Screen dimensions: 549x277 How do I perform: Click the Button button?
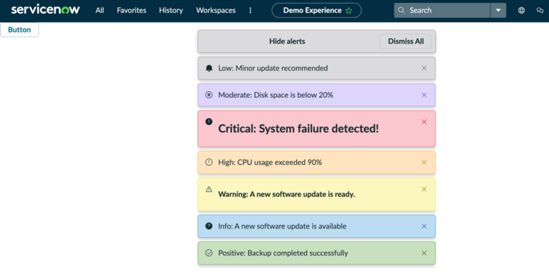19,30
